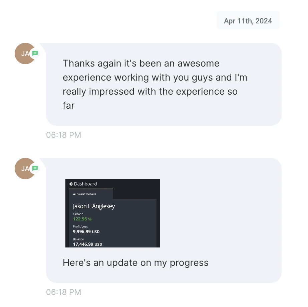The image size is (308, 307).
Task: Click the back arrow beside Dashboard
Action: (x=71, y=184)
